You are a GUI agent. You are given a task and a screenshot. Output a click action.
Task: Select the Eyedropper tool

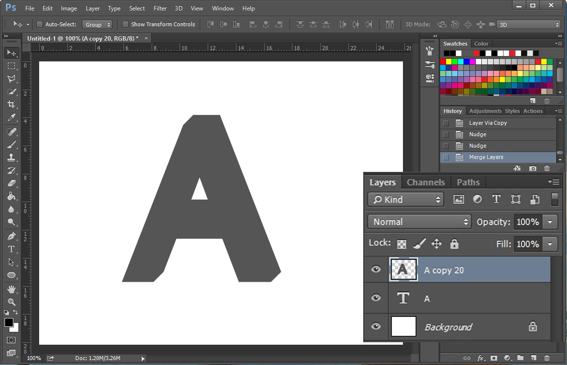tap(11, 117)
